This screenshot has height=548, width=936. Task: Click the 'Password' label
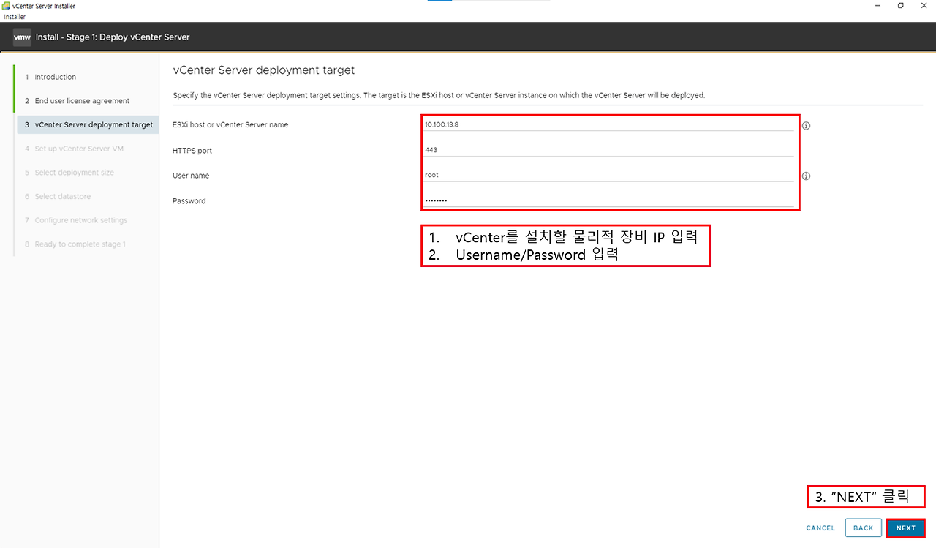point(189,201)
